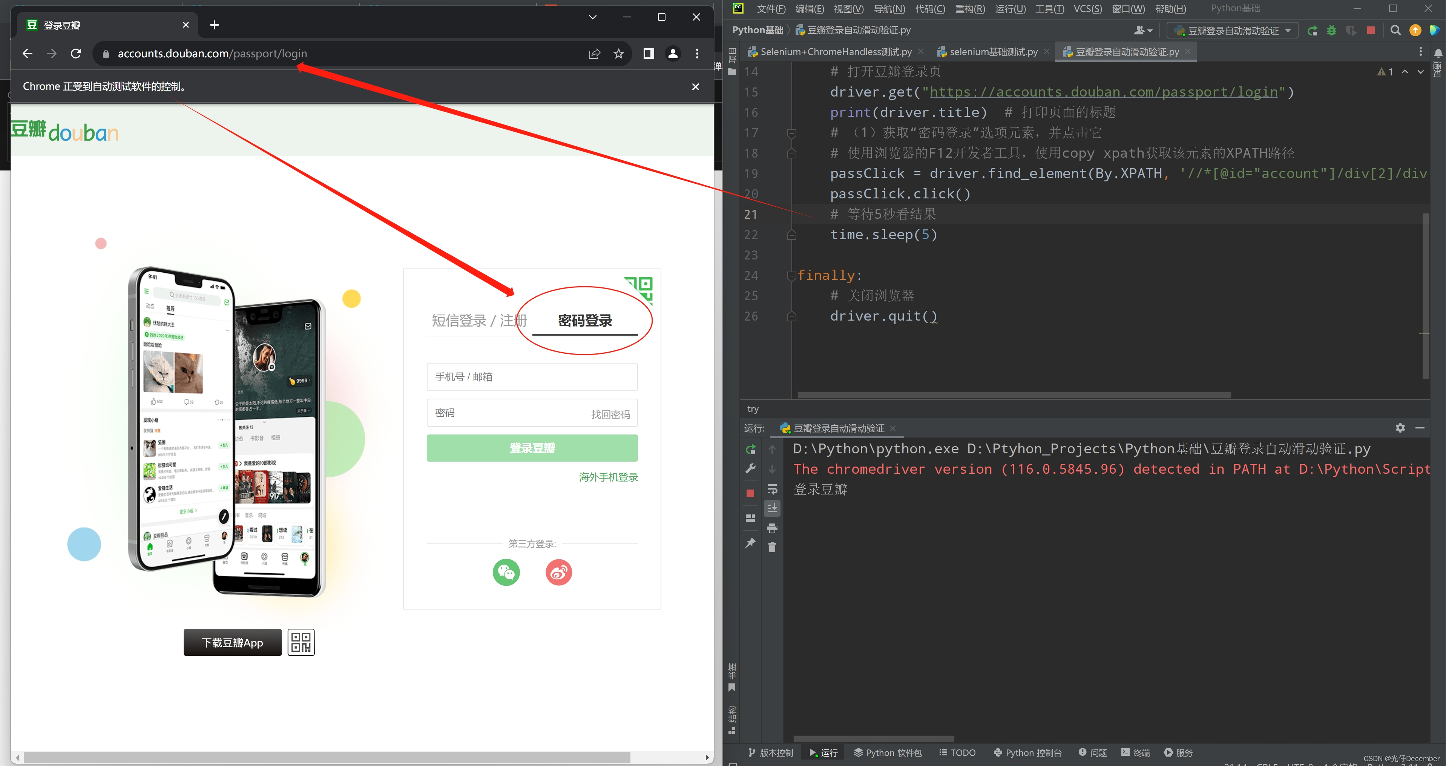Print console output with printer icon
The image size is (1446, 766).
pyautogui.click(x=773, y=528)
